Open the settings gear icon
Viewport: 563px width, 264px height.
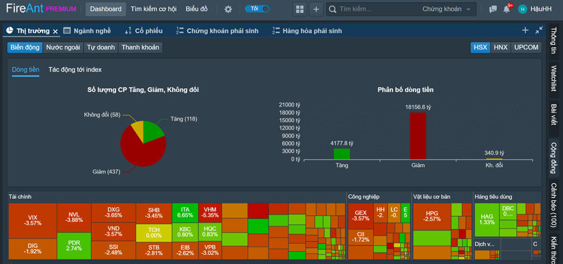pyautogui.click(x=228, y=9)
